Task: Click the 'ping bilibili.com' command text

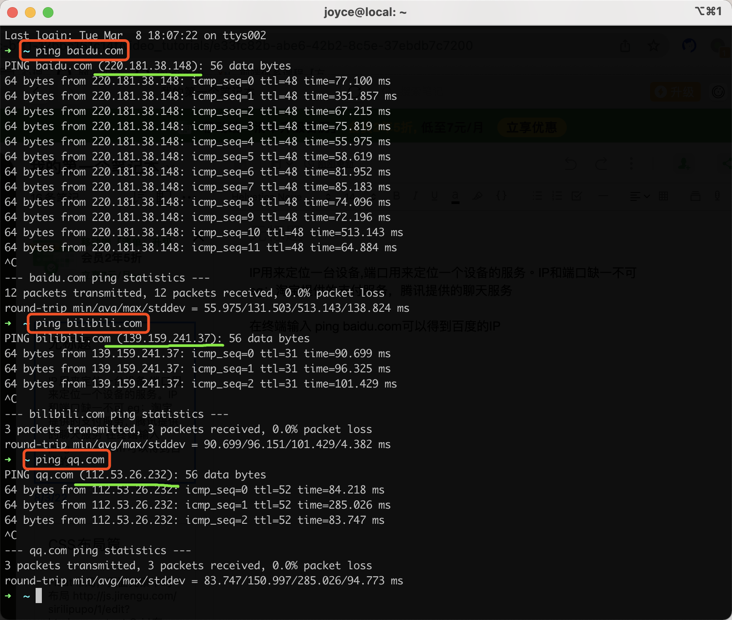Action: click(89, 323)
